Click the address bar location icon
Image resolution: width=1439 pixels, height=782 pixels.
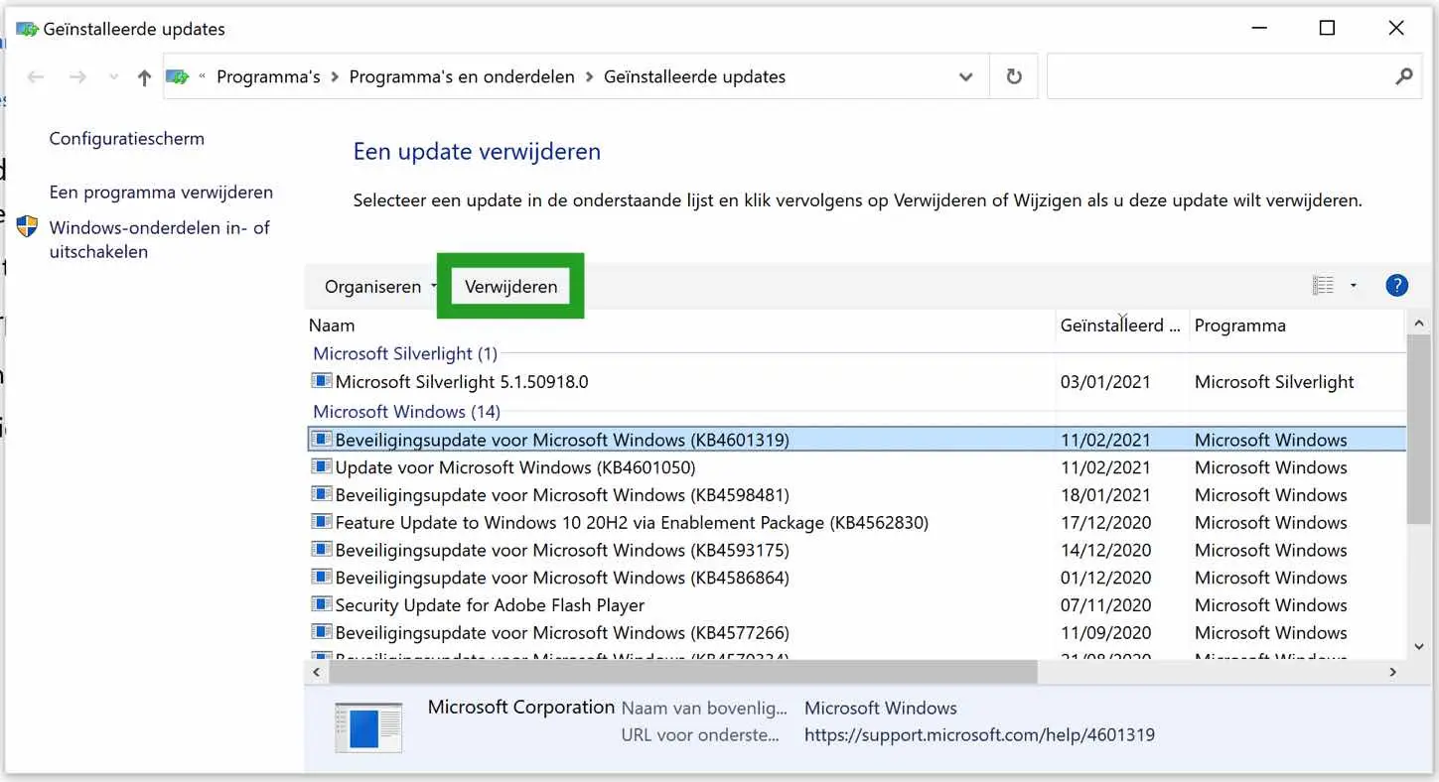[178, 77]
